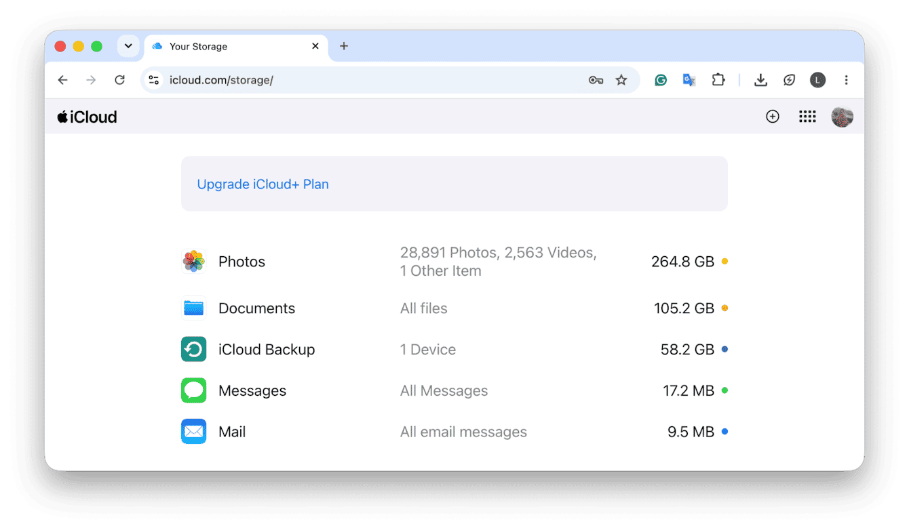
Task: Click the Photos label
Action: (x=241, y=262)
